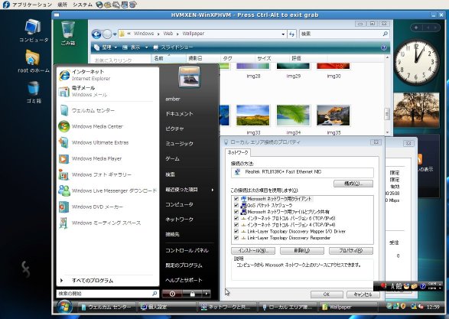Open the ゴミ箱 trash icon on Fedora desktop
This screenshot has width=449, height=319.
point(34,92)
